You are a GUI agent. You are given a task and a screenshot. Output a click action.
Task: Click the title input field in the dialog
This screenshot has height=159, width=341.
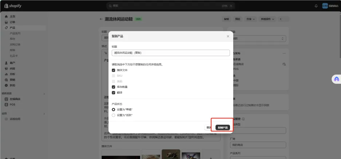pos(171,53)
